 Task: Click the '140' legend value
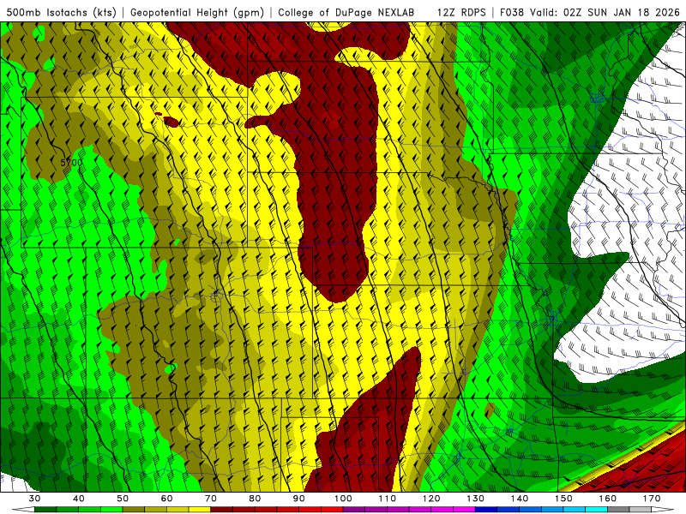click(x=520, y=499)
